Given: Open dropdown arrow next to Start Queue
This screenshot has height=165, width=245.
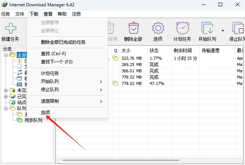Looking at the screenshot, I should click(223, 31).
